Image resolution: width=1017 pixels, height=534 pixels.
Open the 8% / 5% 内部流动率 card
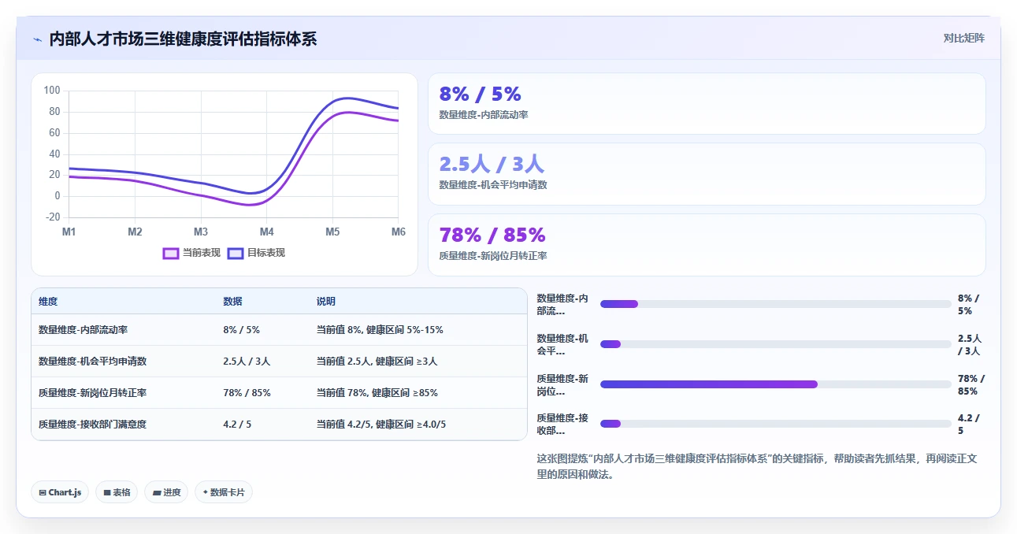[x=707, y=104]
